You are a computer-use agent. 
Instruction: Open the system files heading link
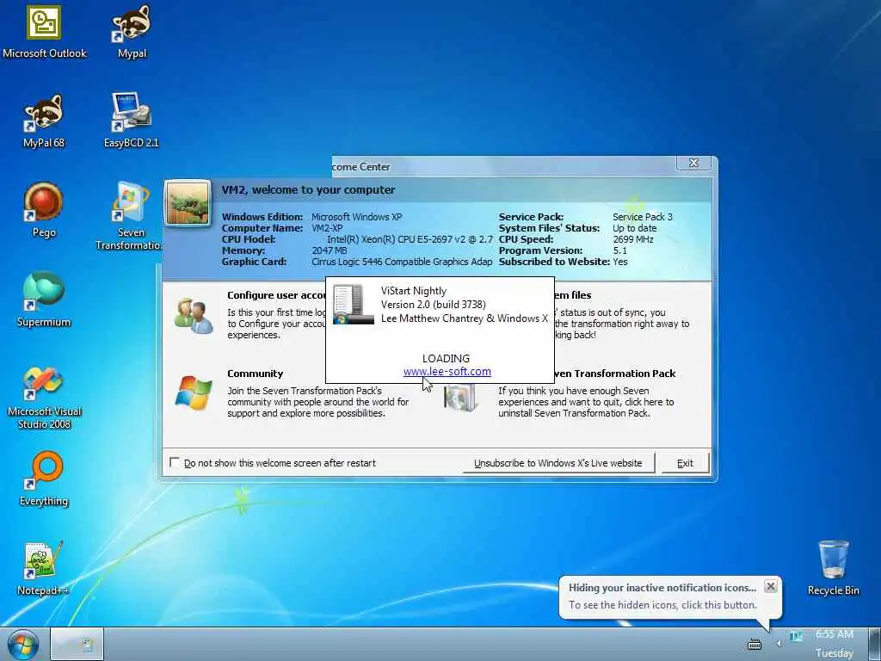(573, 295)
